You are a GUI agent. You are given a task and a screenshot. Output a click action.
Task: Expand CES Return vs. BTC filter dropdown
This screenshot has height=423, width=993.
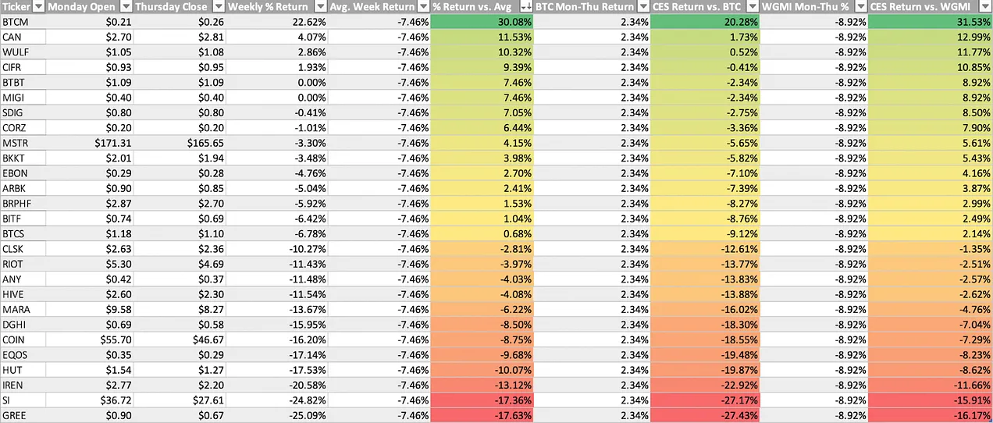pos(753,7)
